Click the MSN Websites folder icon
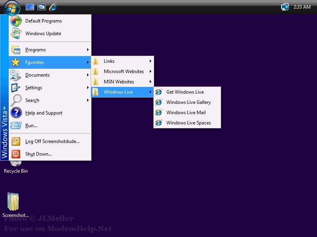 click(x=95, y=82)
